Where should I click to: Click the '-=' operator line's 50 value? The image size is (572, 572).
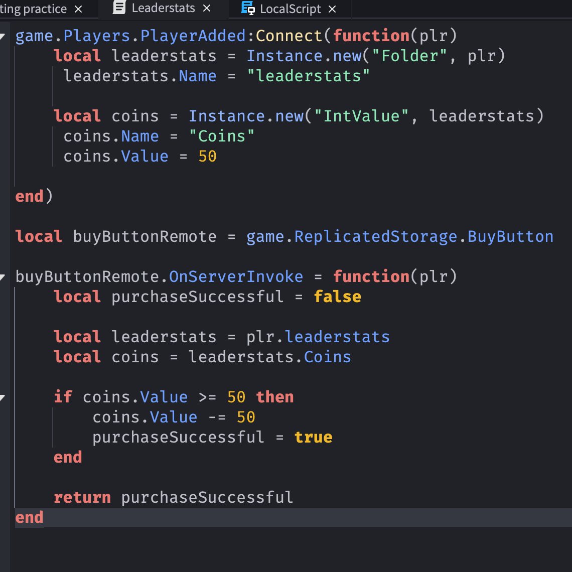(x=245, y=417)
